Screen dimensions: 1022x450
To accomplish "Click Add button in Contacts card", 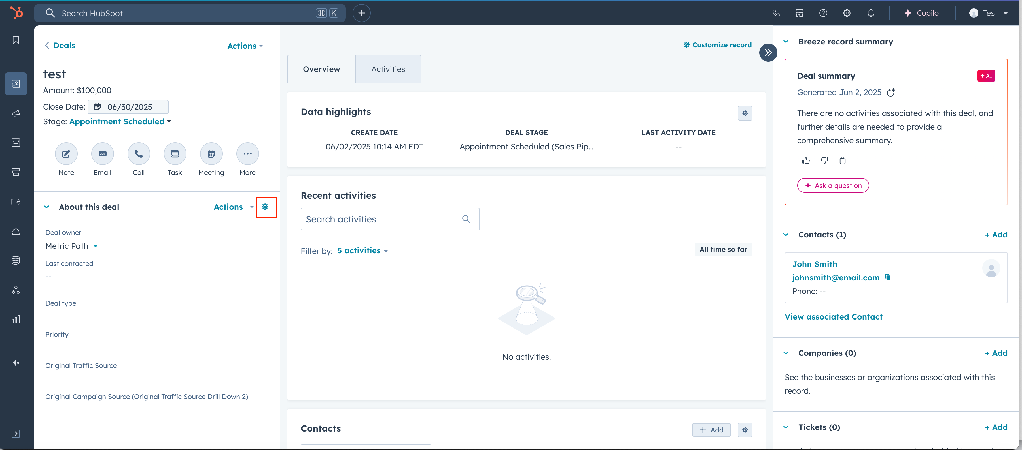I will click(x=711, y=430).
